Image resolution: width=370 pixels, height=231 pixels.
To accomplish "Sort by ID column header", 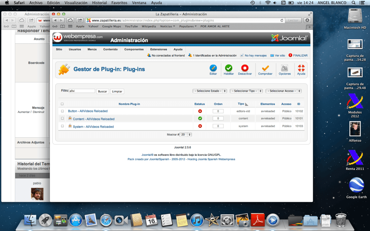I will 298,104.
